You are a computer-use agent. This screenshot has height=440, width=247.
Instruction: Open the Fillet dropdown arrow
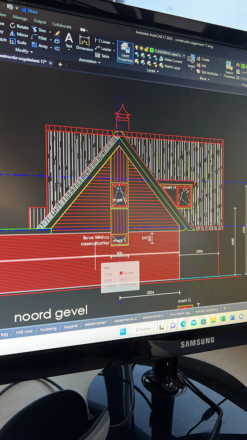(51, 40)
